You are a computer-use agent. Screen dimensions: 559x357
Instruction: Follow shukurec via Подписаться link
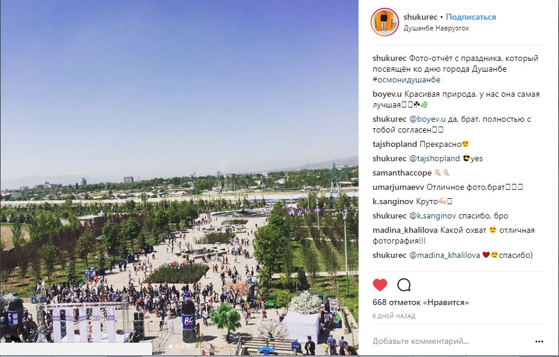(x=471, y=17)
